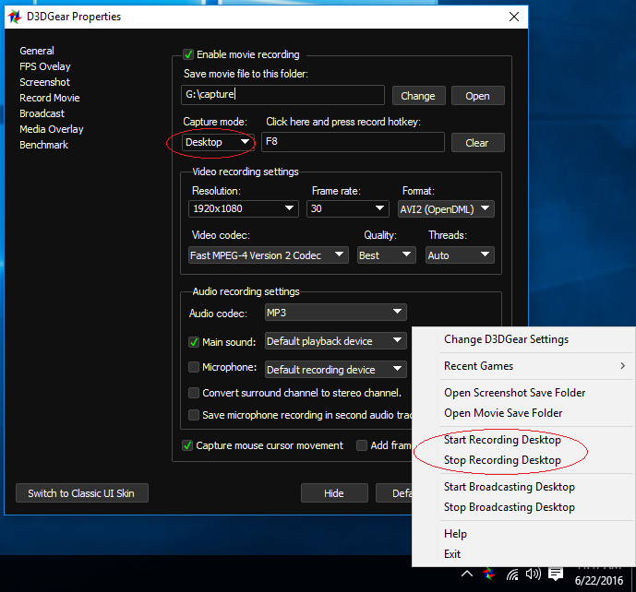Open the network Wi-Fi tray icon
Image resolution: width=636 pixels, height=592 pixels.
[x=512, y=574]
